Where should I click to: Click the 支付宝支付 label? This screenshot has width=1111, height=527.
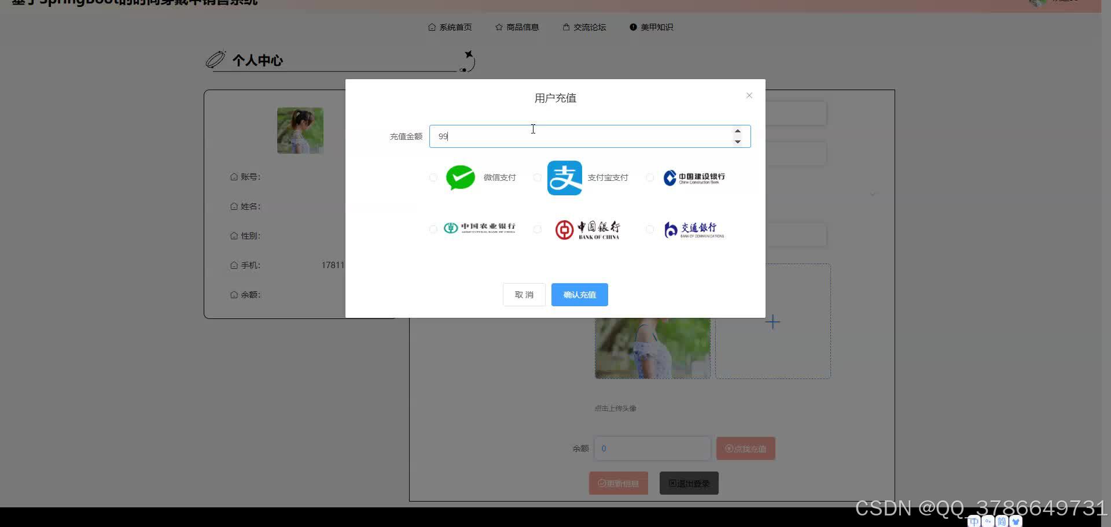pos(608,177)
